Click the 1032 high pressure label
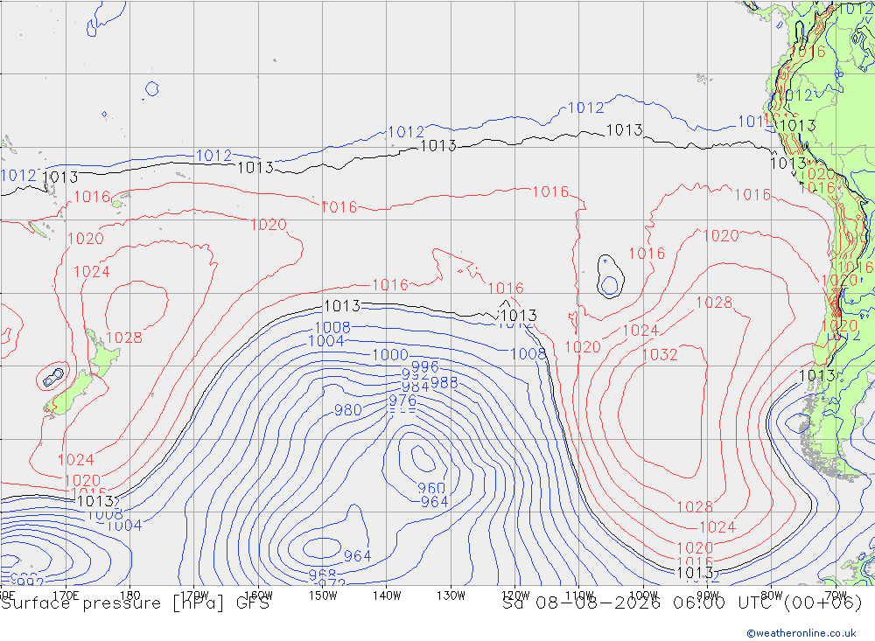The image size is (875, 641). pyautogui.click(x=660, y=355)
